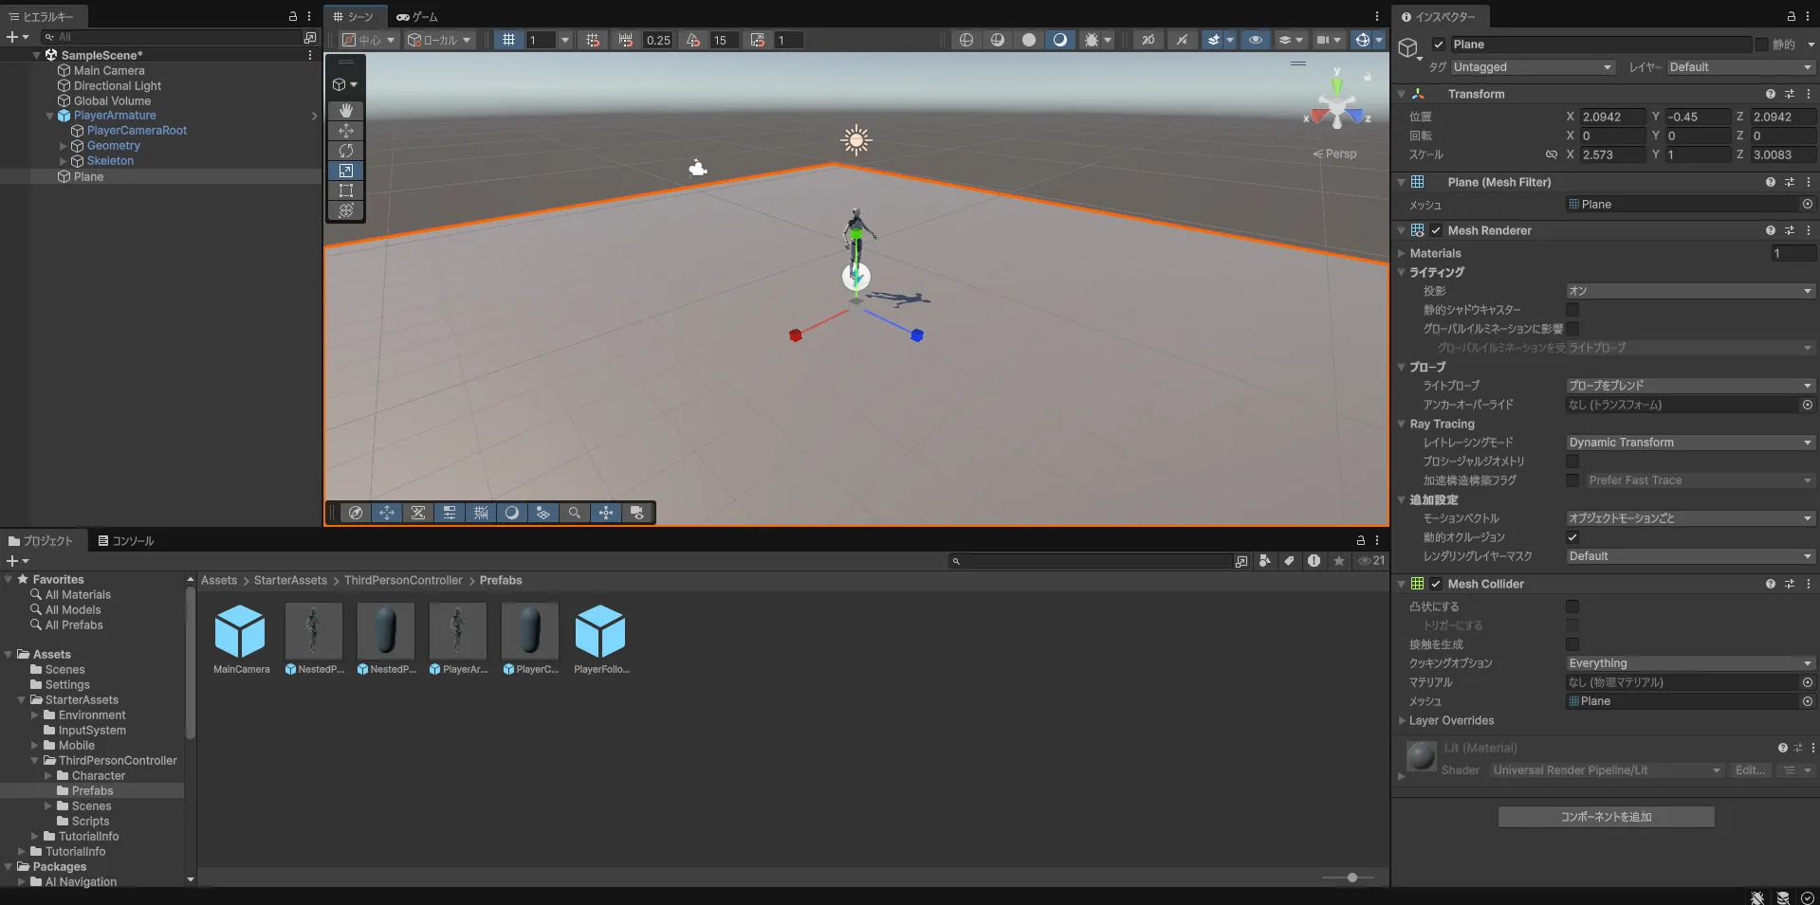This screenshot has height=905, width=1820.
Task: Expand the Materials section
Action: pos(1402,253)
